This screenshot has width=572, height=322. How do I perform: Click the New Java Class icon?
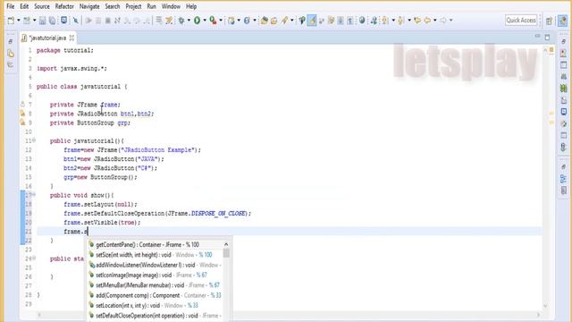click(x=247, y=21)
